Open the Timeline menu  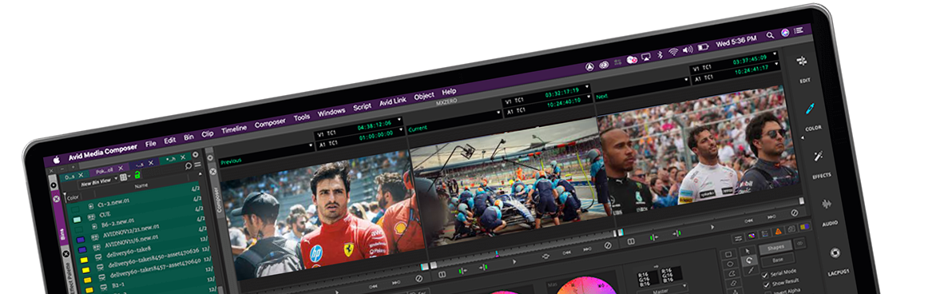(234, 129)
